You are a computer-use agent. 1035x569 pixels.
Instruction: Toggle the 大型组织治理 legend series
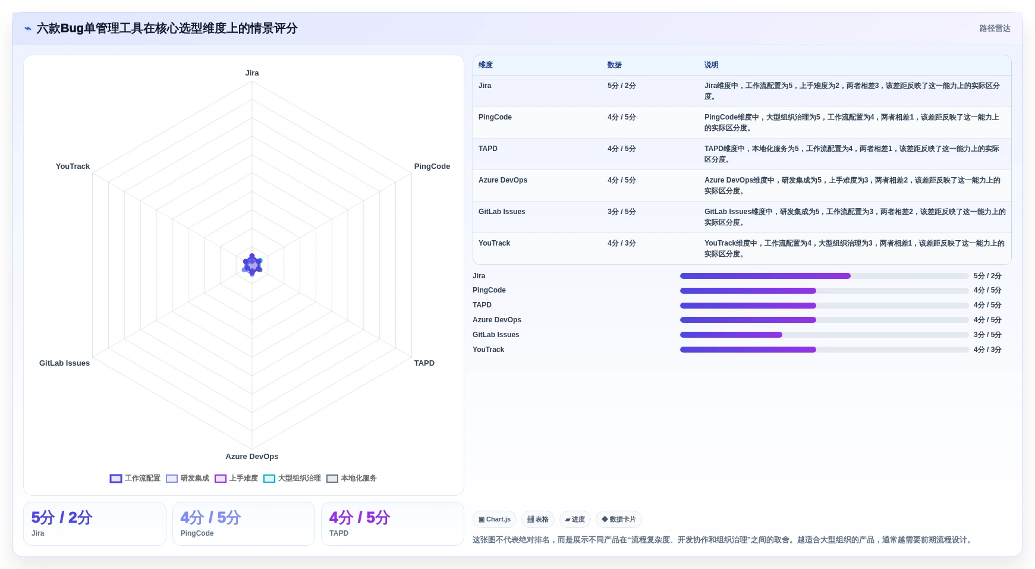(x=292, y=479)
